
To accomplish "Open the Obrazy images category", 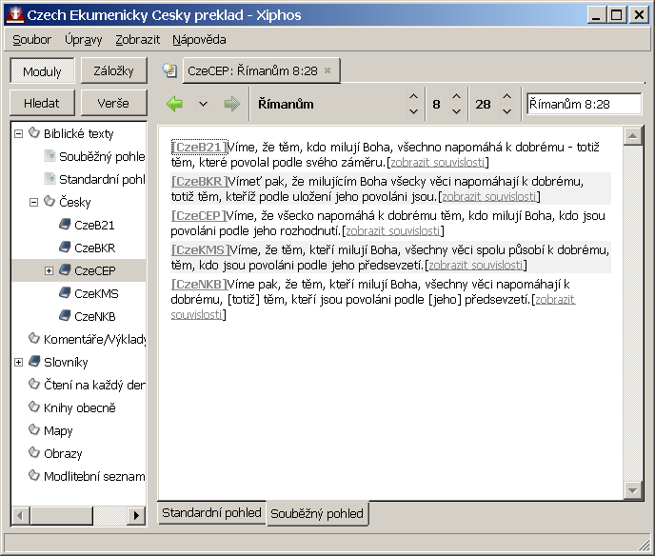I will pos(62,454).
